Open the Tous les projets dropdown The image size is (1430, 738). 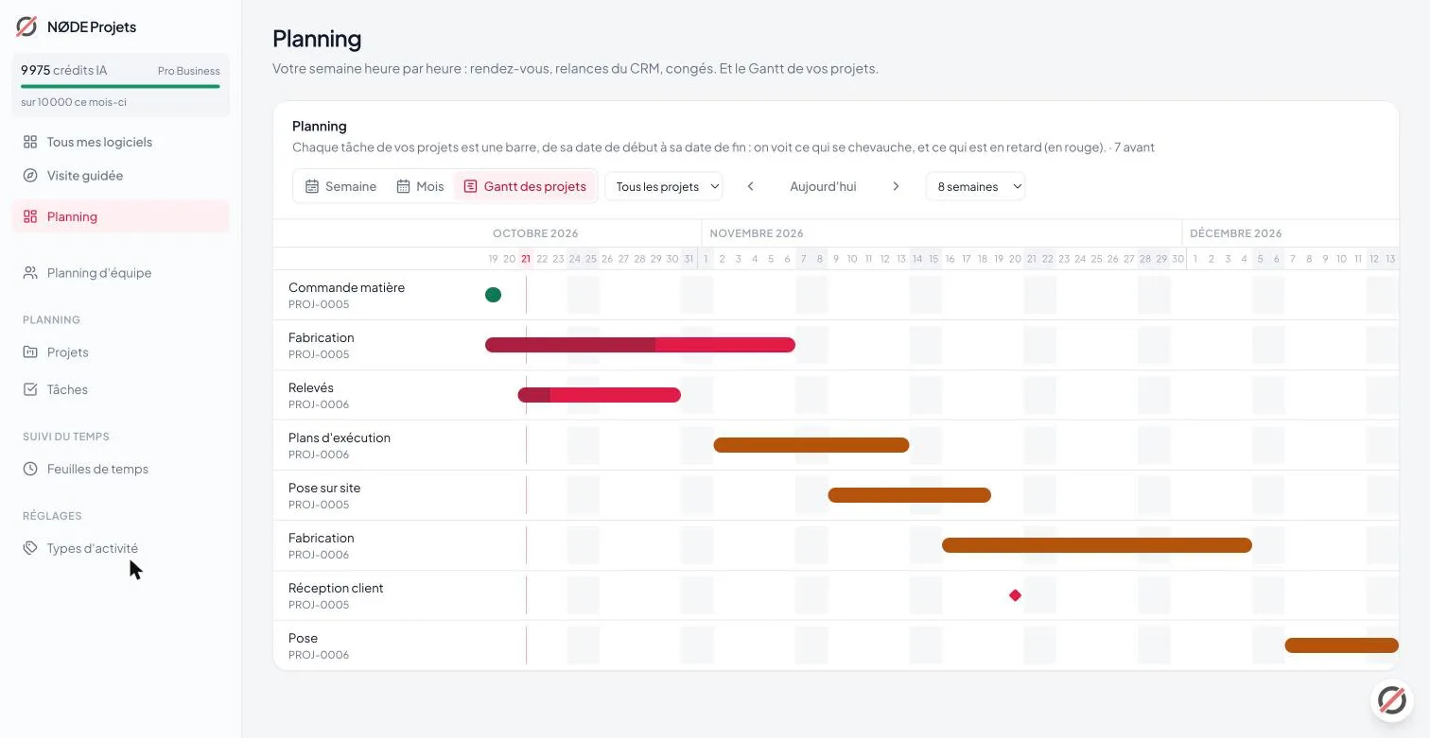click(x=664, y=186)
